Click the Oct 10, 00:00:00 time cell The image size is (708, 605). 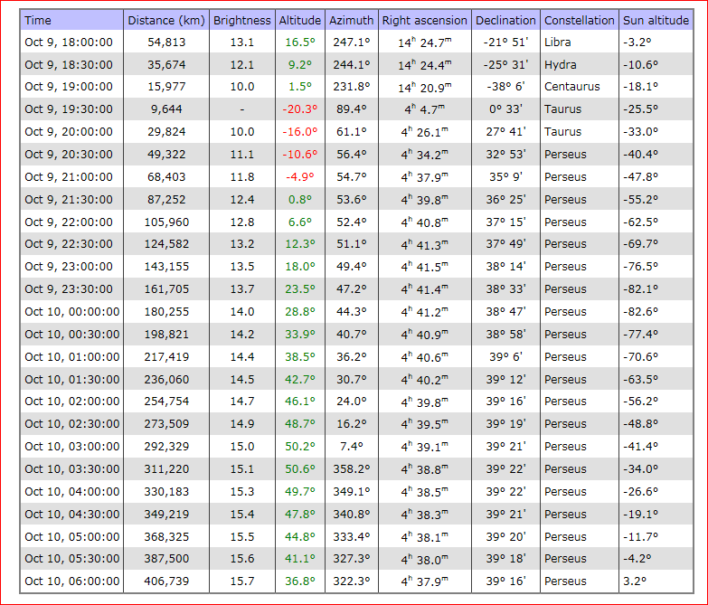(72, 311)
